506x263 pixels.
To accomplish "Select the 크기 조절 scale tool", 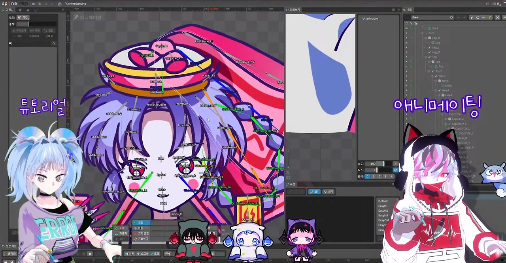I will (141, 233).
